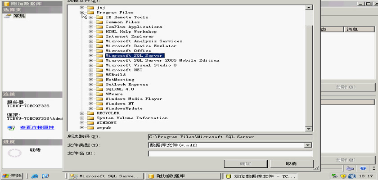Click the 所选路径 path field

tap(230, 137)
